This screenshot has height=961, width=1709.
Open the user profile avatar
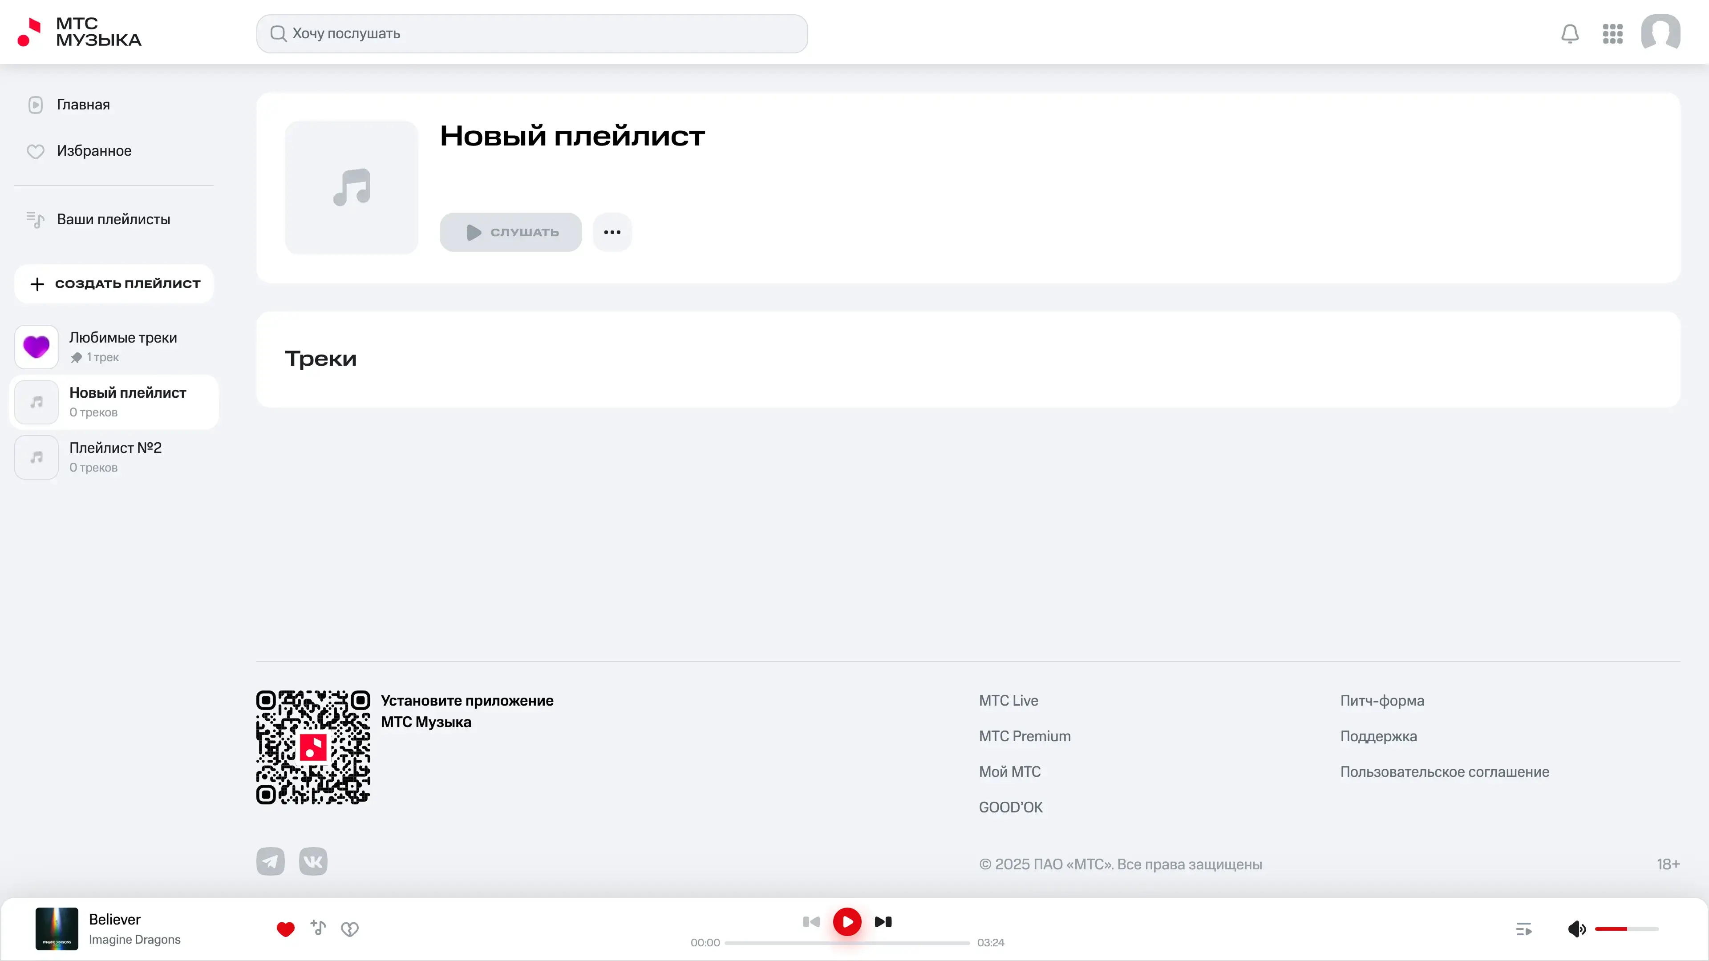[x=1660, y=32]
